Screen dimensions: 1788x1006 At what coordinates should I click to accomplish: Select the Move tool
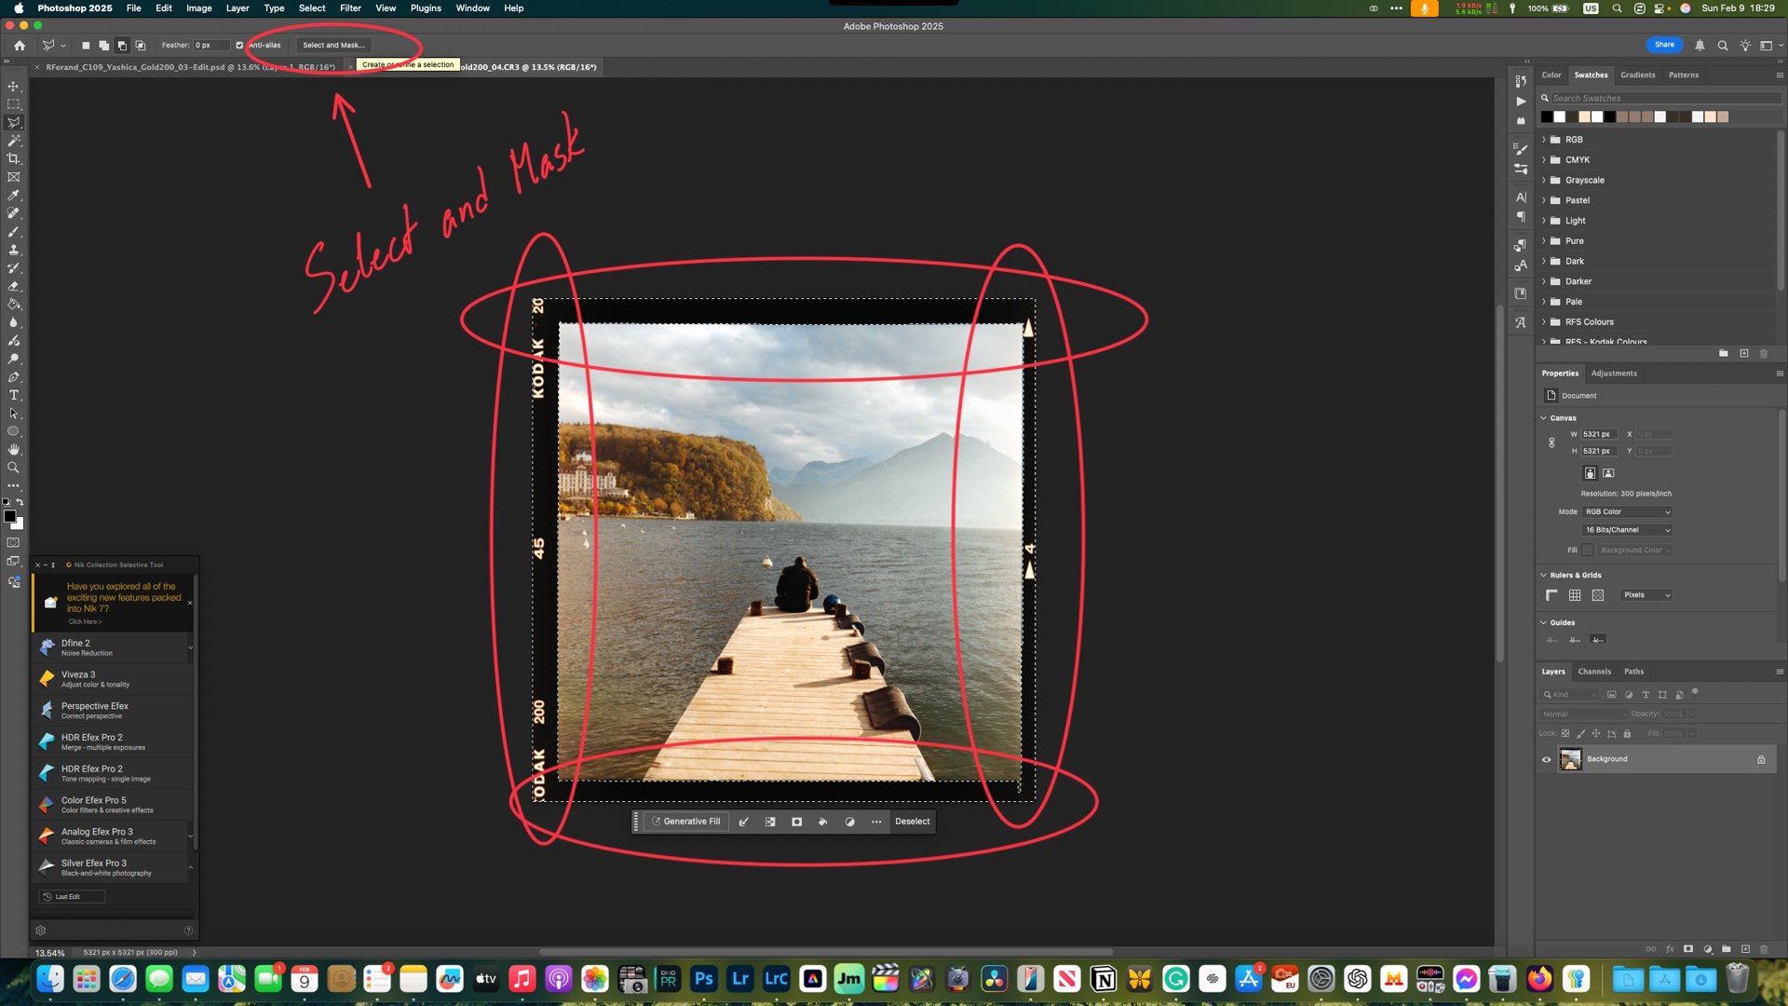click(x=13, y=86)
